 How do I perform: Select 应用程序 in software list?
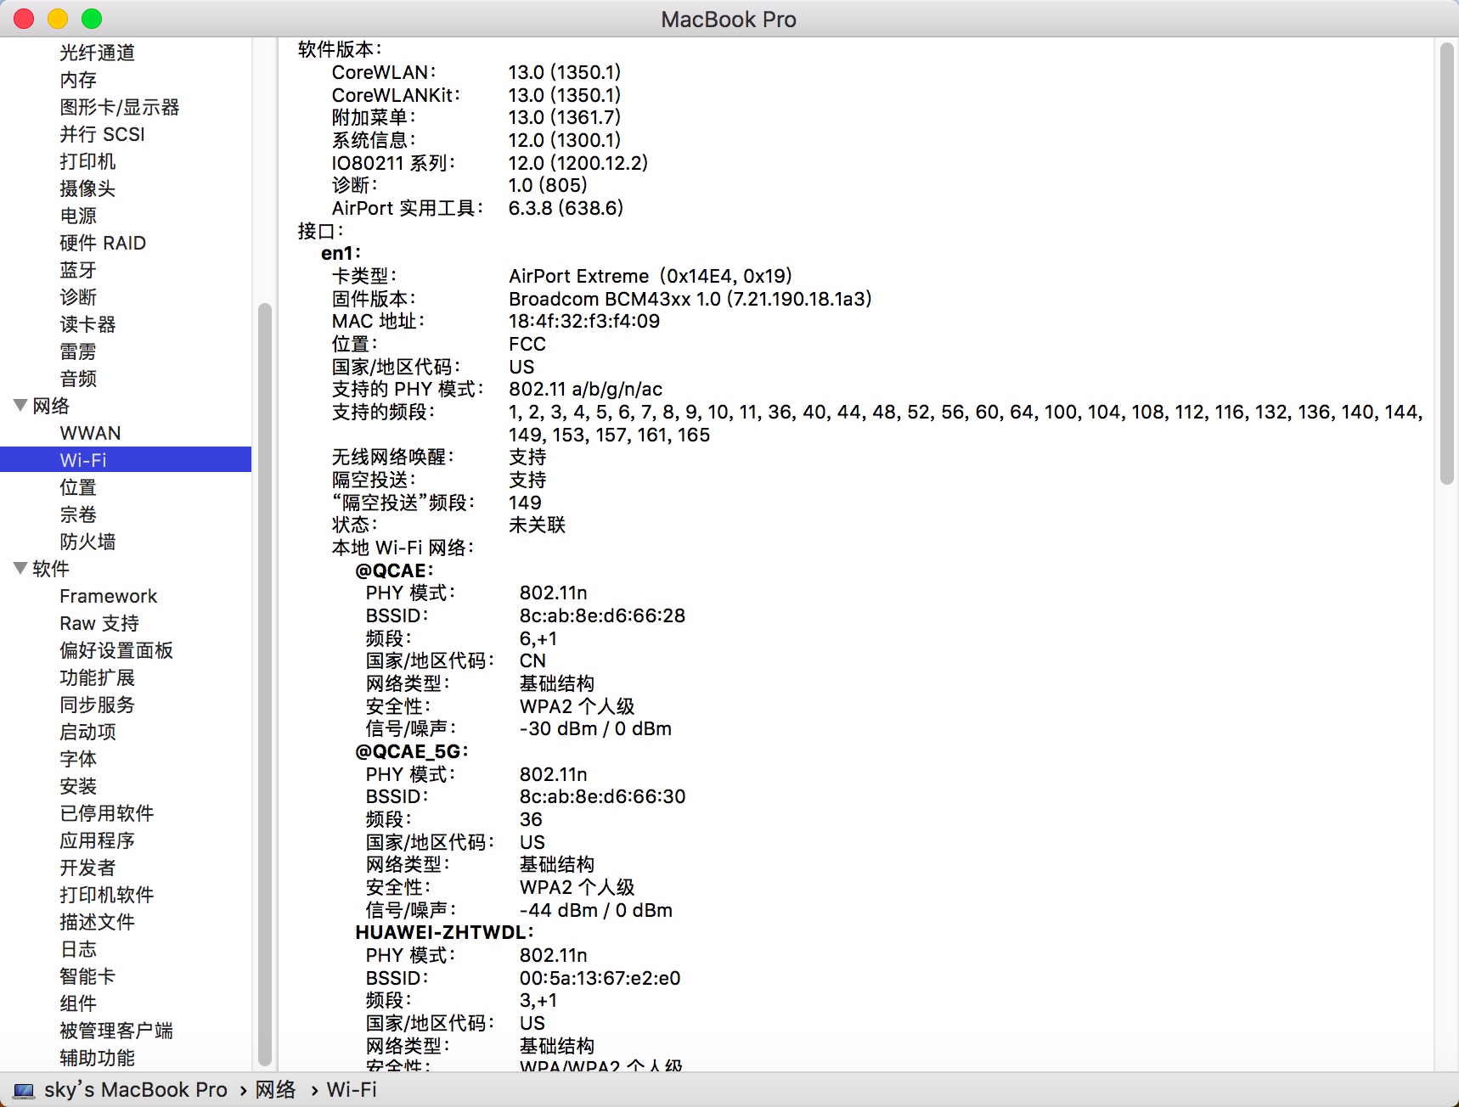pyautogui.click(x=97, y=840)
